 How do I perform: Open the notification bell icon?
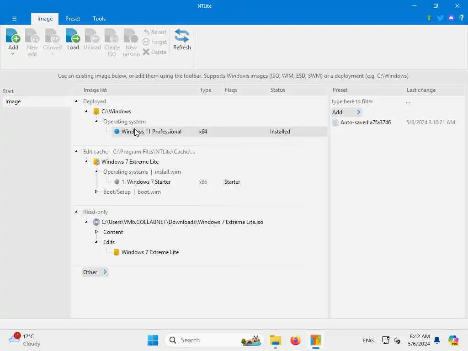pyautogui.click(x=437, y=340)
